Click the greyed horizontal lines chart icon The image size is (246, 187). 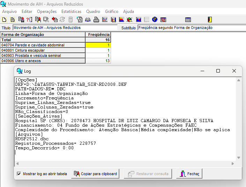pyautogui.click(x=147, y=20)
